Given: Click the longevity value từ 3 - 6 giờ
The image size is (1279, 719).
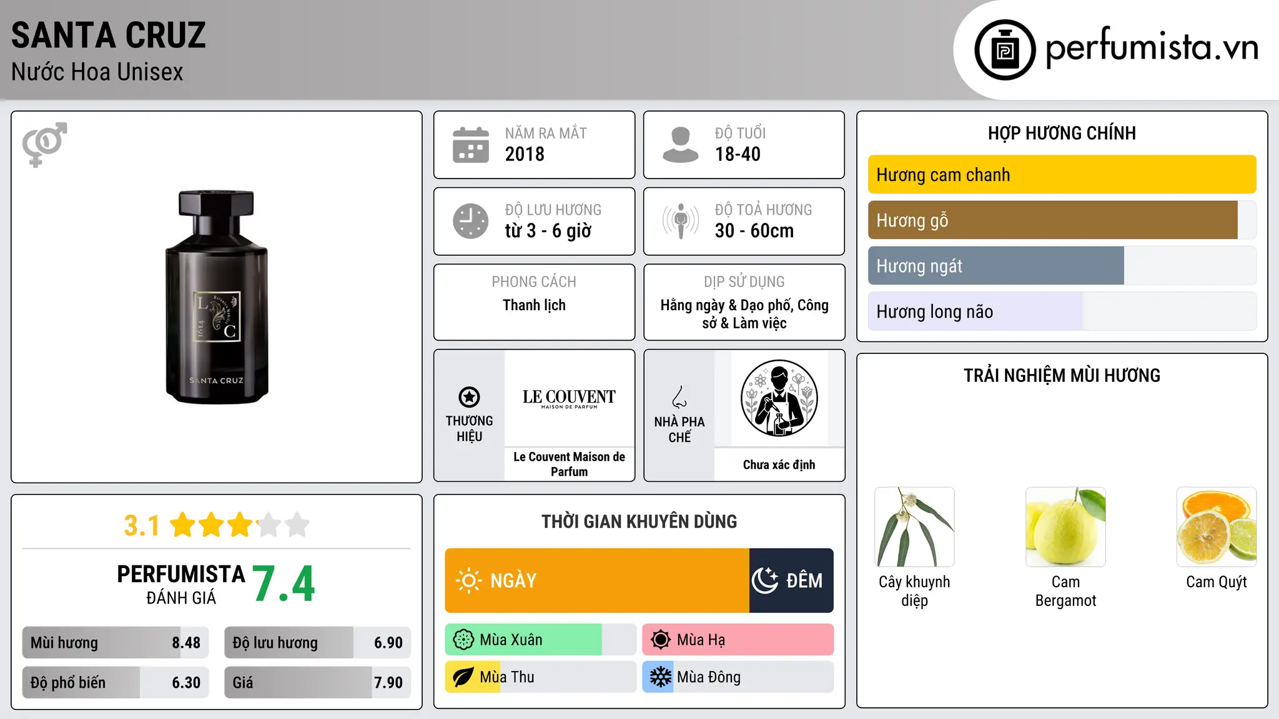Looking at the screenshot, I should pos(548,231).
